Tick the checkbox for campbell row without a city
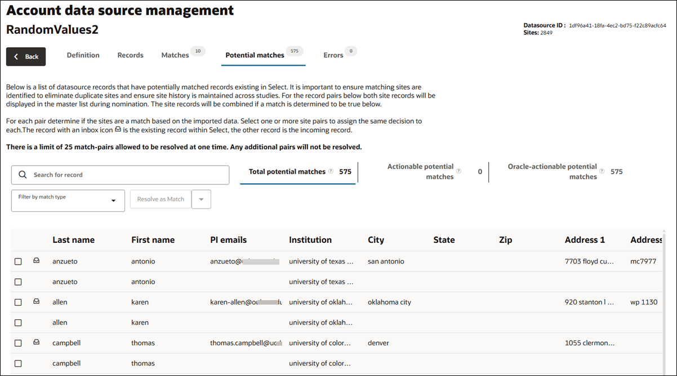The image size is (677, 376). click(x=18, y=363)
